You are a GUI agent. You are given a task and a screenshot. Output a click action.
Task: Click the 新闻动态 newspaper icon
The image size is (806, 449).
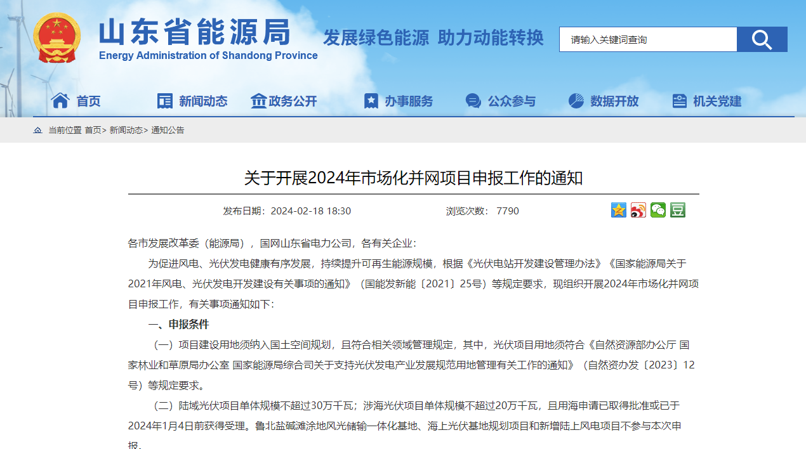click(165, 101)
